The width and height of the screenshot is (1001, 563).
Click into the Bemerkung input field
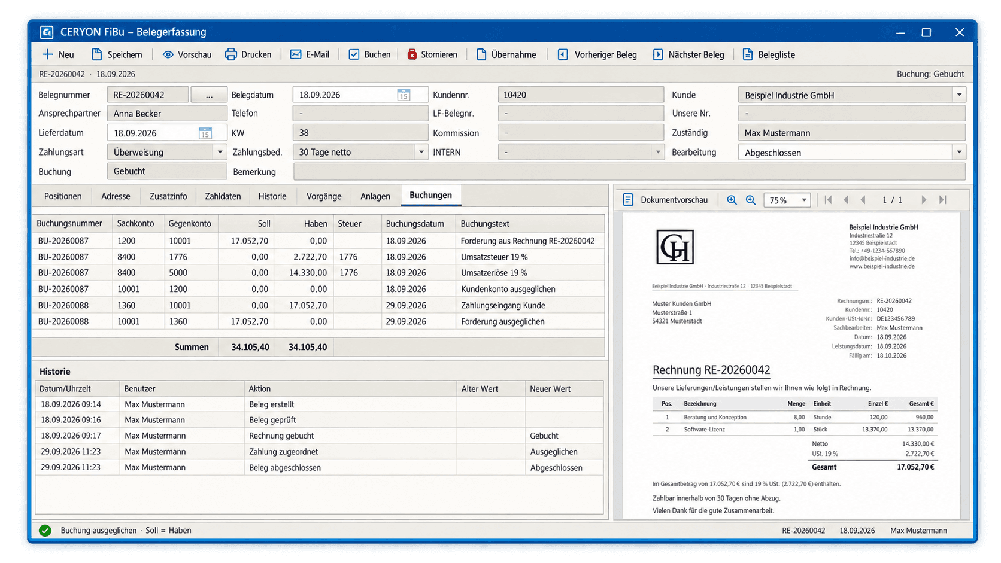629,172
